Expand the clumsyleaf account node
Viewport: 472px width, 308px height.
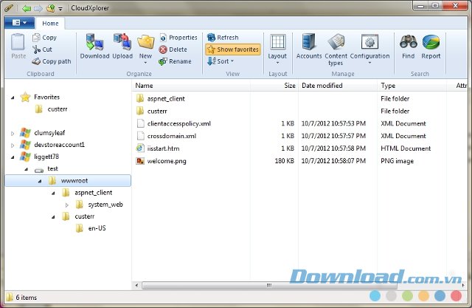click(13, 133)
